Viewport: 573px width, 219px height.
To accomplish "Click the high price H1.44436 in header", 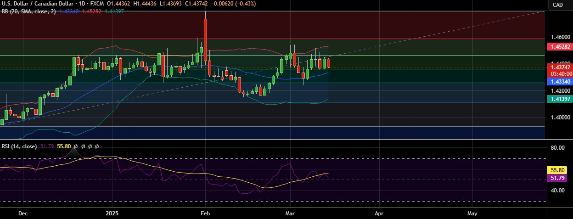I will click(x=146, y=4).
